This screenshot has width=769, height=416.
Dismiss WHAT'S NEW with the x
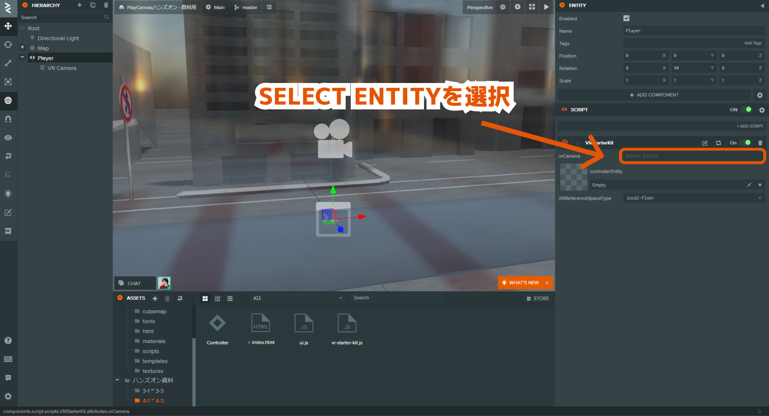coord(547,283)
